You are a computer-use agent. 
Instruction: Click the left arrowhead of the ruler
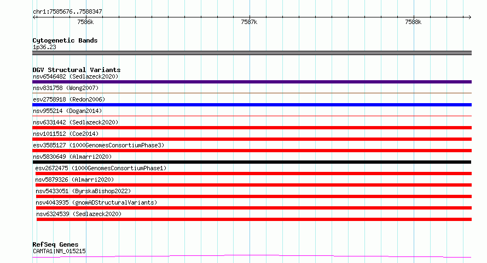click(x=34, y=17)
